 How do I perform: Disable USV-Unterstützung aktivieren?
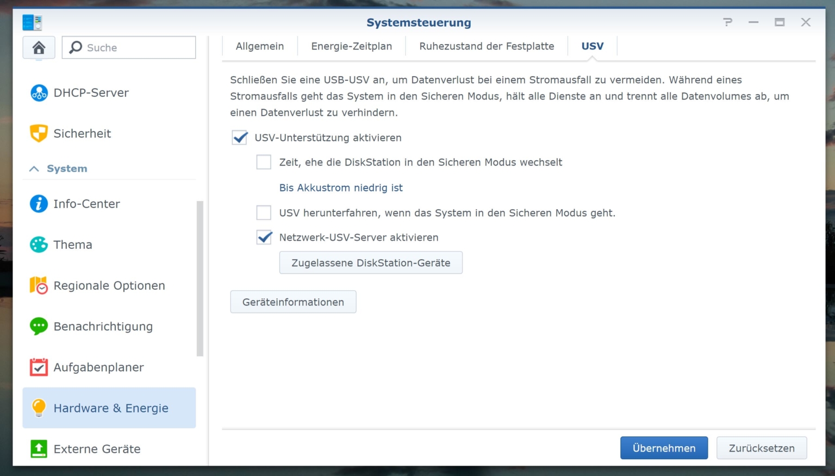click(240, 137)
